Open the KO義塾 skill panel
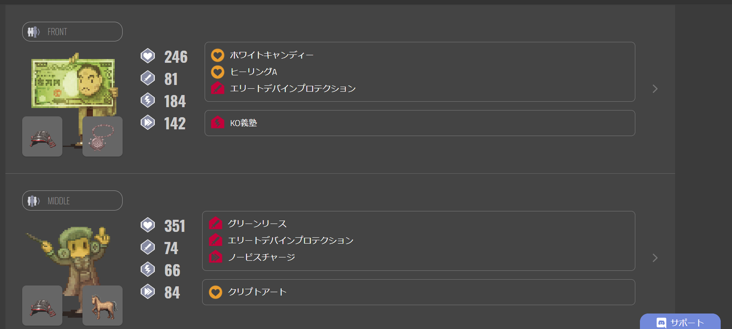 pos(419,123)
